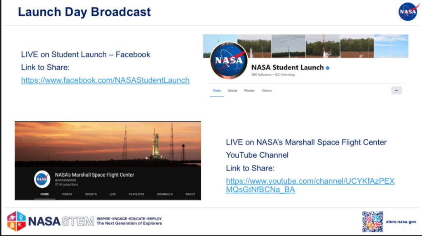This screenshot has height=236, width=422.
Task: Open the ABOUT tab on YouTube channel
Action: tap(190, 194)
